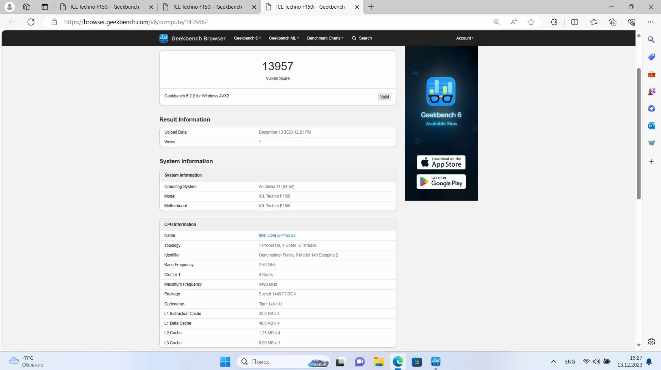Expand the Geekbench 6 dropdown menu
This screenshot has width=661, height=370.
coord(247,38)
